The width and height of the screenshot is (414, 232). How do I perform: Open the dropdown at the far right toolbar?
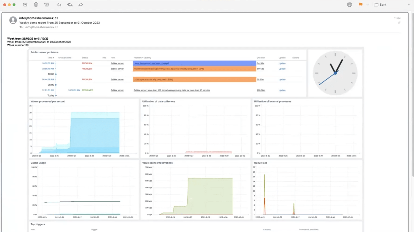coord(409,5)
